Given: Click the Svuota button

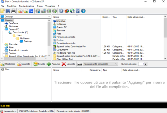Looking at the screenshot, I should click(39, 64).
